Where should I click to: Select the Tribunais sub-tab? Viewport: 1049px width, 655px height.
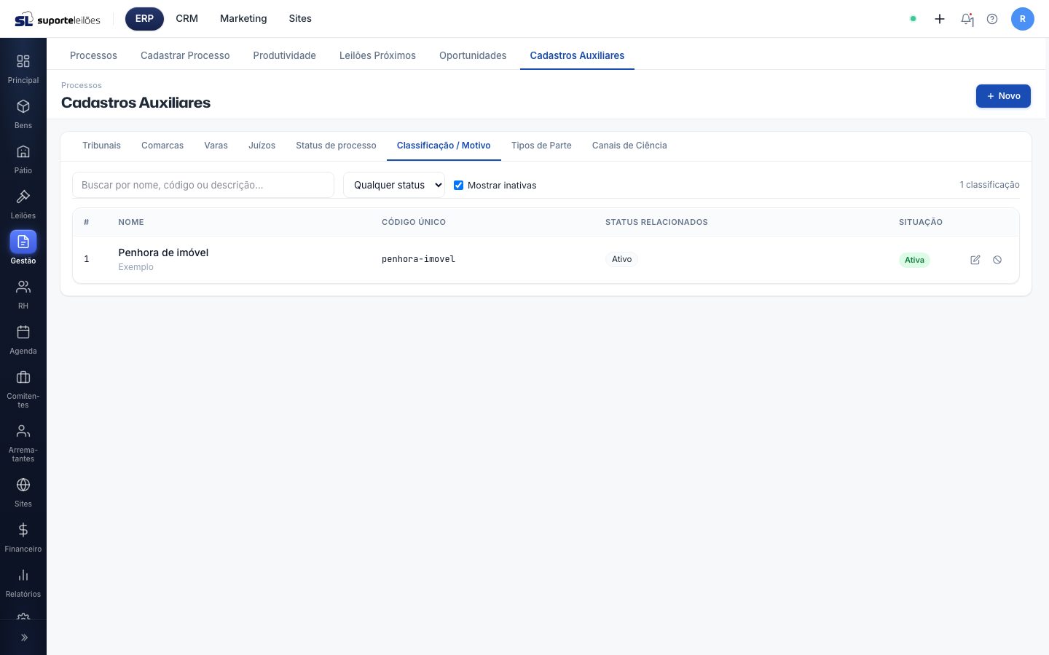click(x=101, y=146)
